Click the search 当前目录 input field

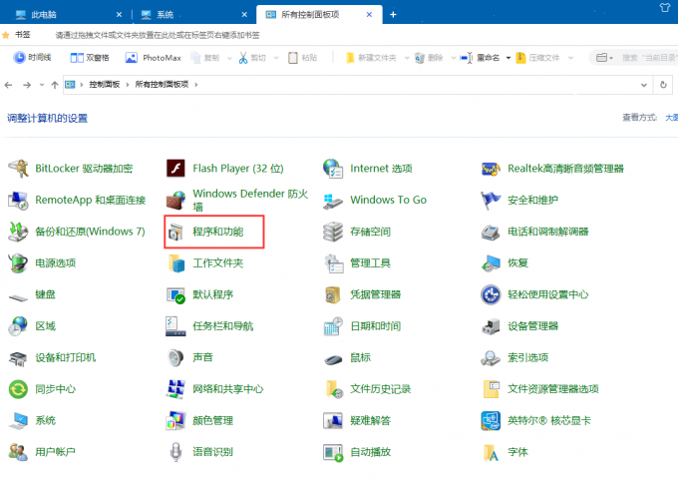(x=649, y=58)
